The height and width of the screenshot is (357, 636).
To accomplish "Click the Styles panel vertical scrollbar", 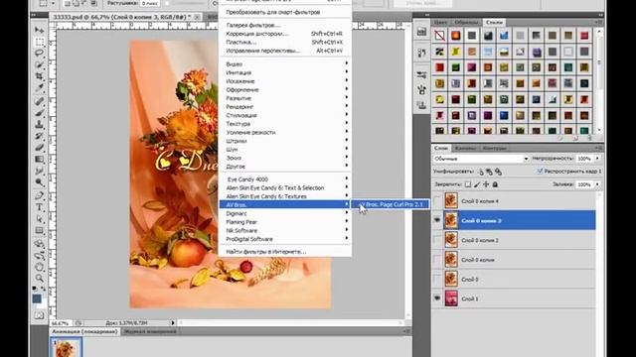I will pyautogui.click(x=599, y=81).
